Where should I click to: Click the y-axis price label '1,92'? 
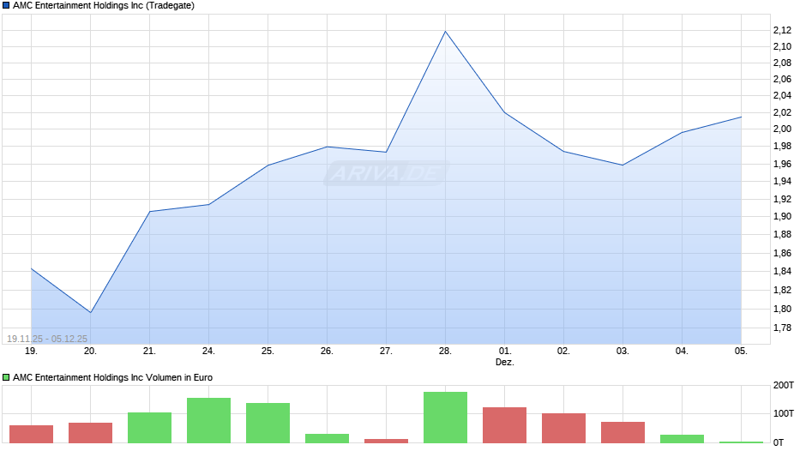click(782, 199)
